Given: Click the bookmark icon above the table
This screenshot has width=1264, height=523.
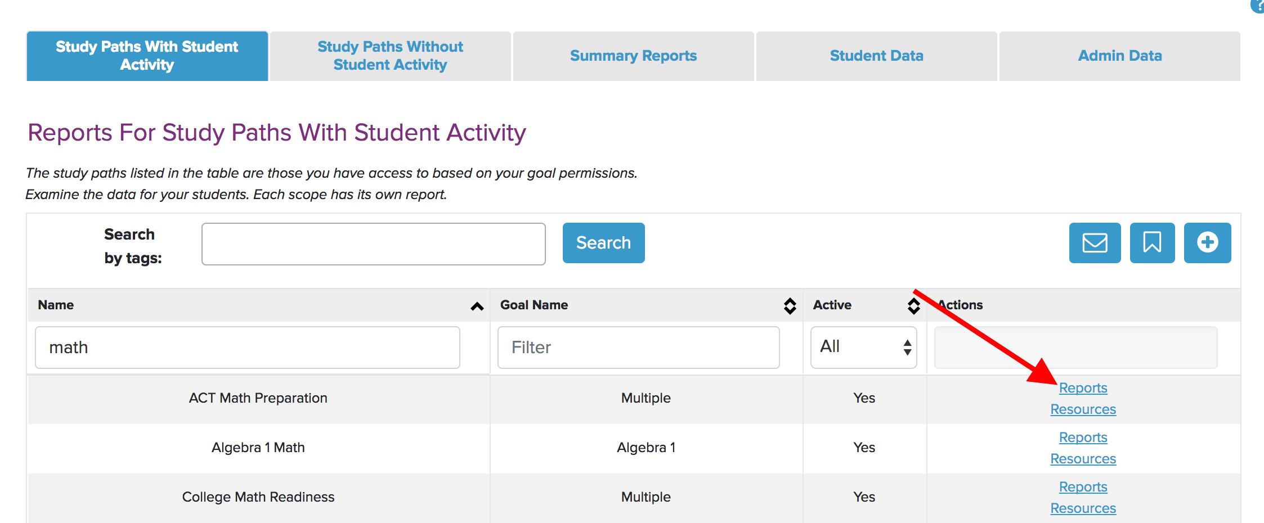Looking at the screenshot, I should tap(1151, 243).
